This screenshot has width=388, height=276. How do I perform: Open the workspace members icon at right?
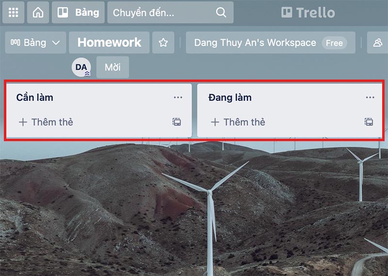coord(378,43)
